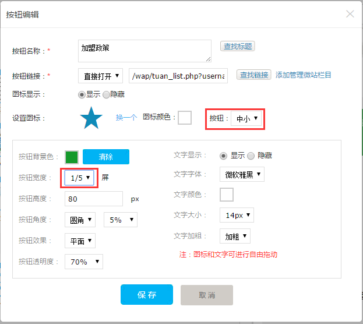Image resolution: width=363 pixels, height=324 pixels.
Task: Select 显示 for 文字显示
Action: point(223,156)
